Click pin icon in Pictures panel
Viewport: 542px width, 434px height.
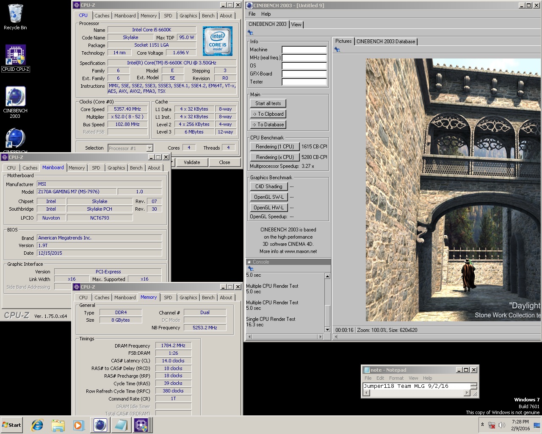click(x=337, y=50)
